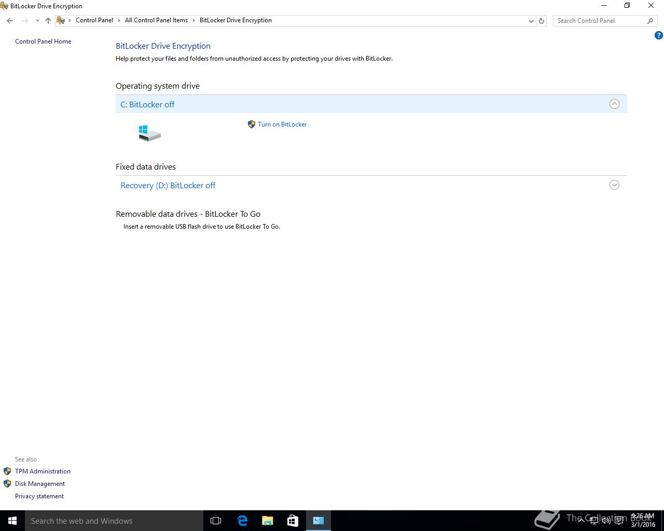Click the title bar BitLocker window icon
The image size is (664, 531).
pos(4,6)
